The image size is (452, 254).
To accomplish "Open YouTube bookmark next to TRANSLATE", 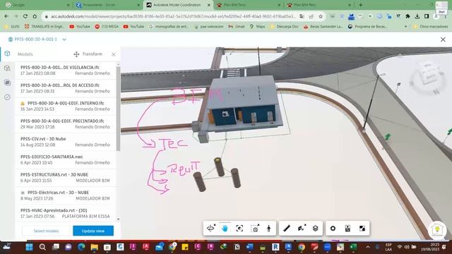I will click(x=80, y=27).
